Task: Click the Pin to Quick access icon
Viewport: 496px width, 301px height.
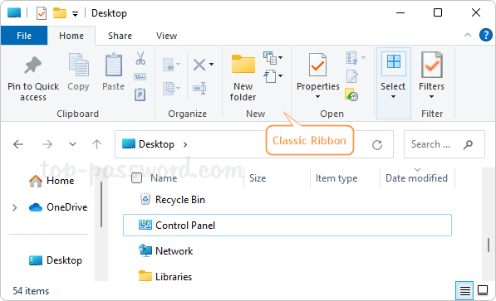Action: click(33, 65)
